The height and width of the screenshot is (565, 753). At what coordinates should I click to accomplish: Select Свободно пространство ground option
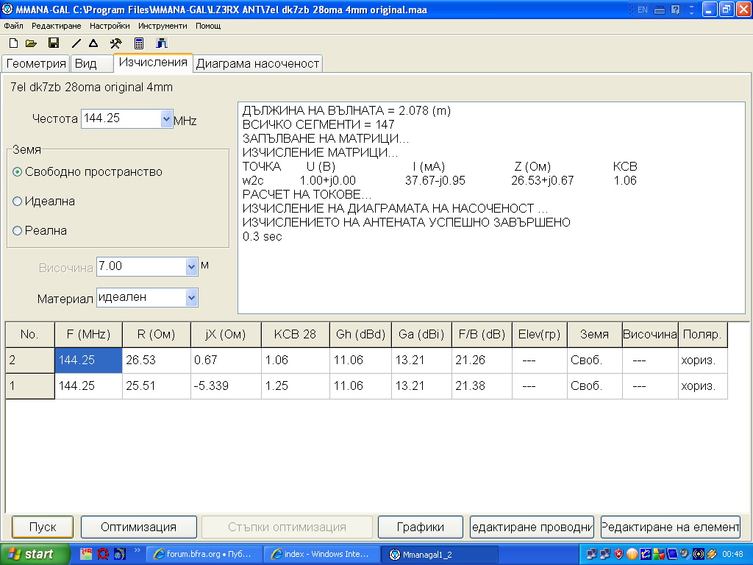[18, 172]
